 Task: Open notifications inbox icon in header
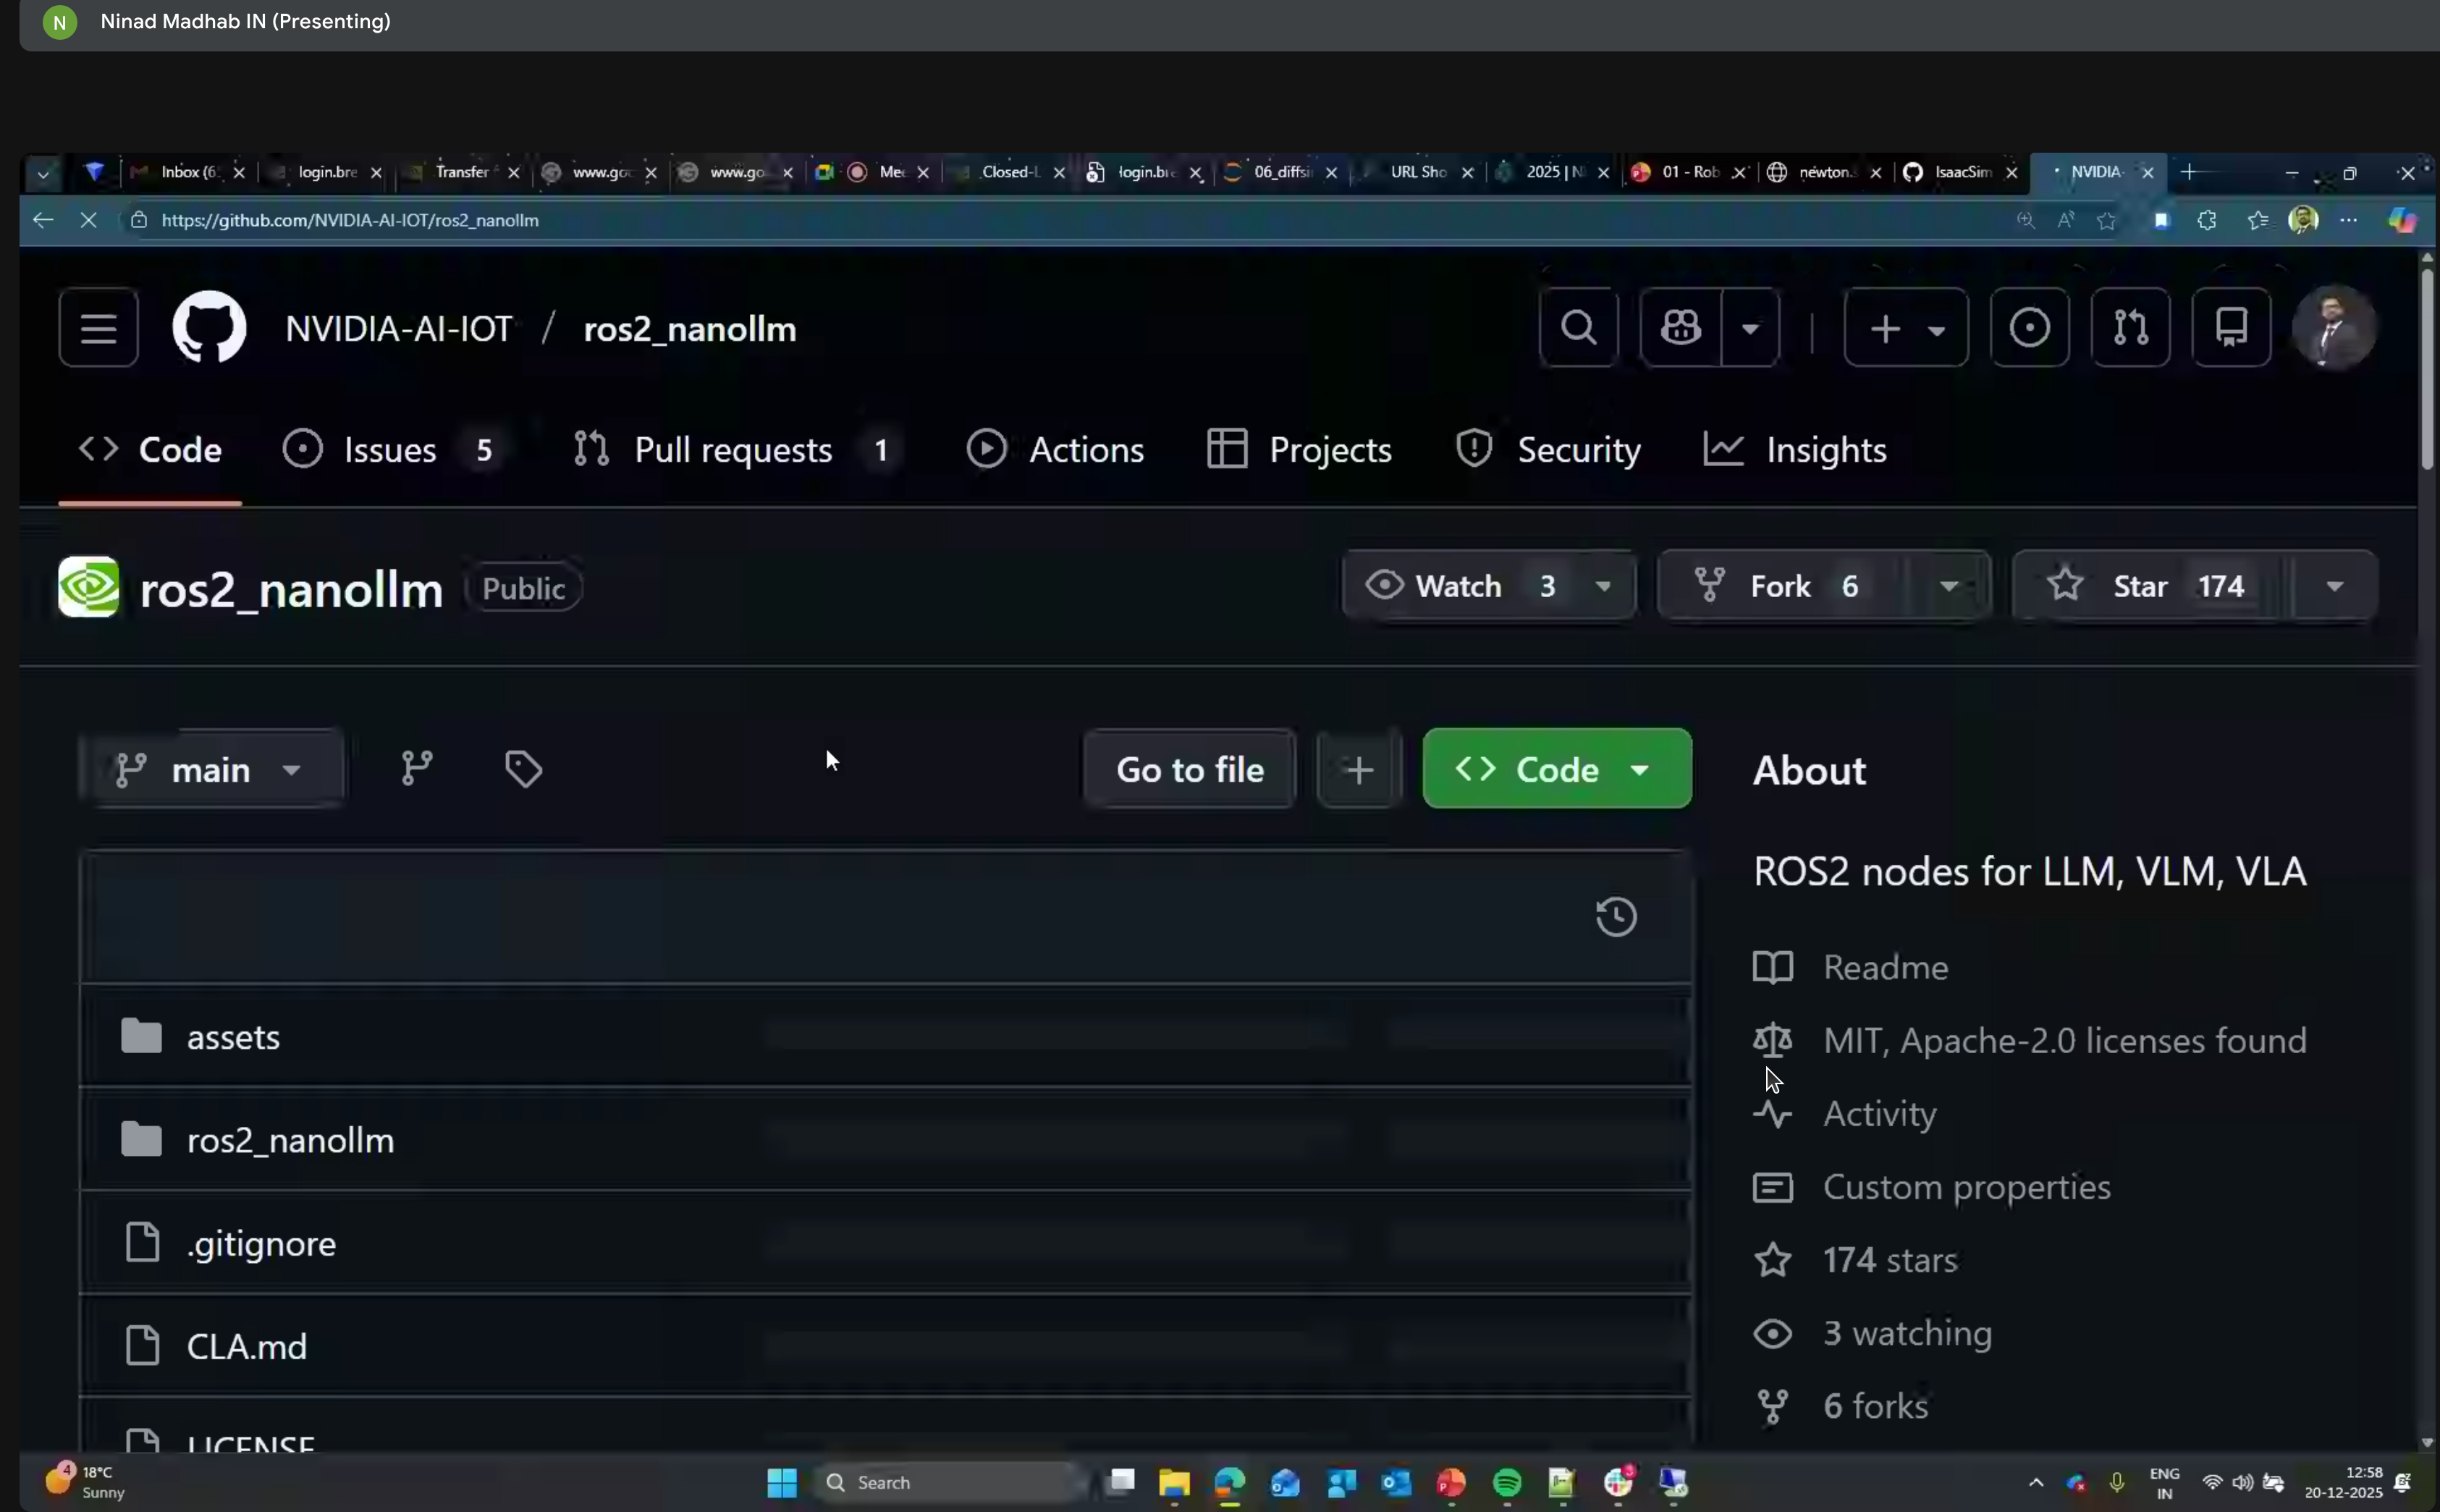[2231, 328]
